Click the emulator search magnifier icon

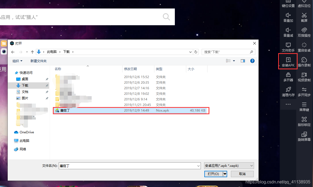(166, 17)
